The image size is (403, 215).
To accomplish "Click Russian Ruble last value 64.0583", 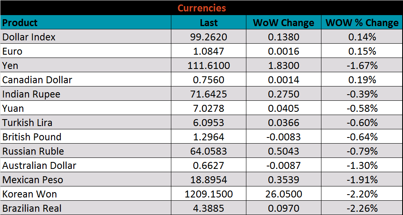I will (x=208, y=151).
